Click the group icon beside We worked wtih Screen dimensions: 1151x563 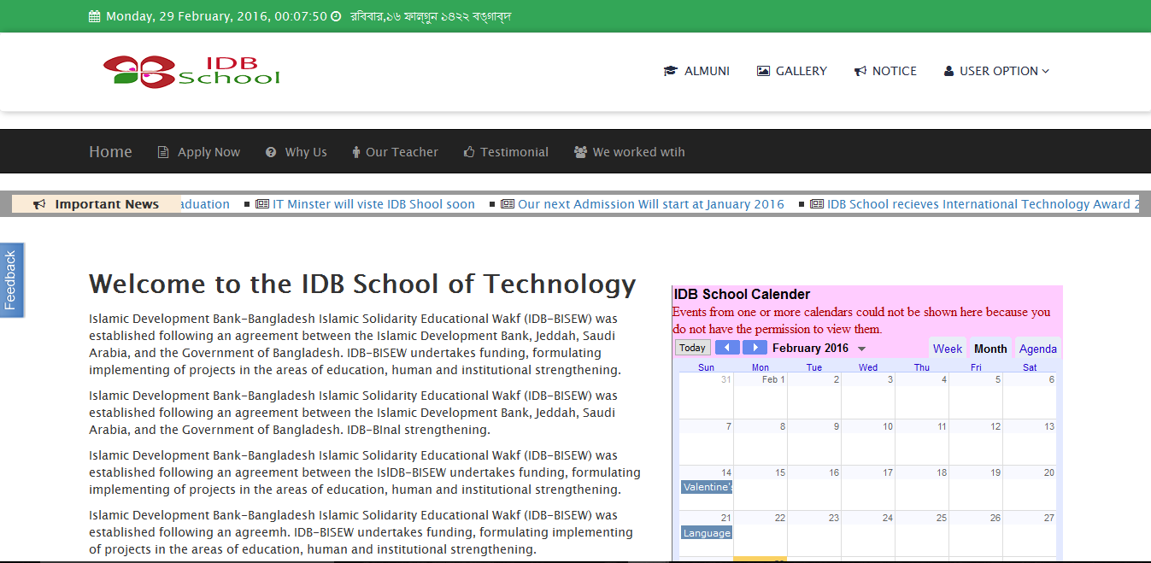tap(581, 152)
